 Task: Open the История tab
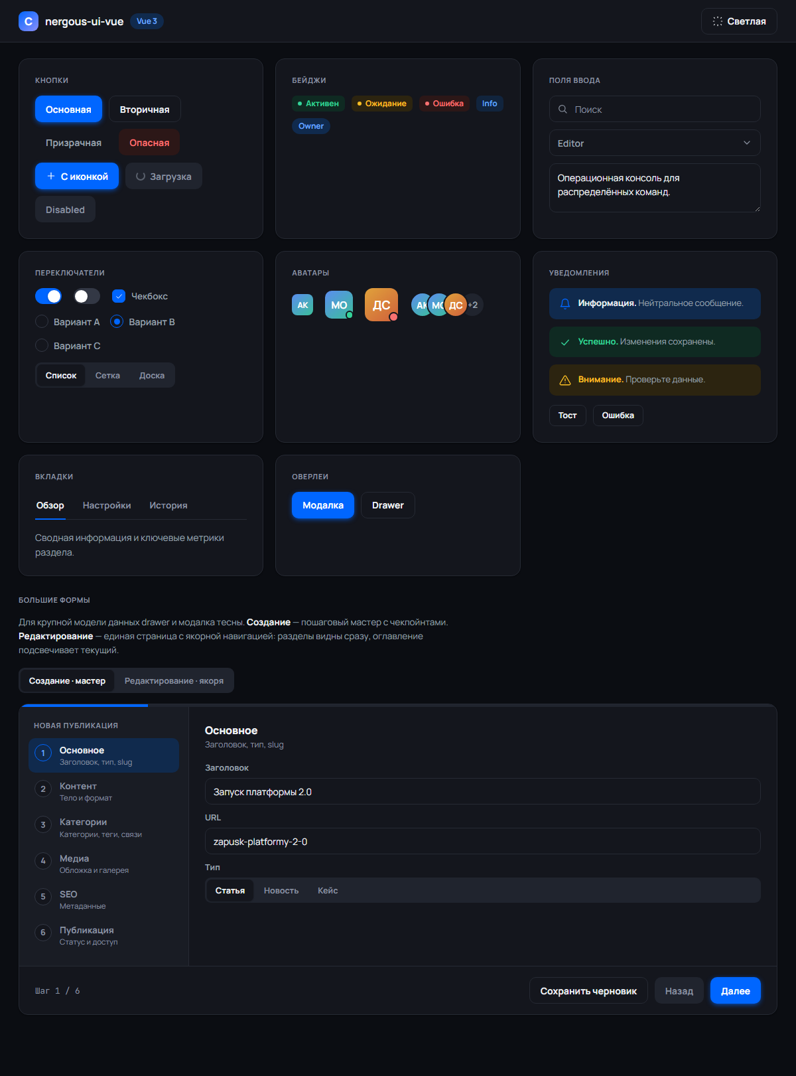pyautogui.click(x=168, y=505)
